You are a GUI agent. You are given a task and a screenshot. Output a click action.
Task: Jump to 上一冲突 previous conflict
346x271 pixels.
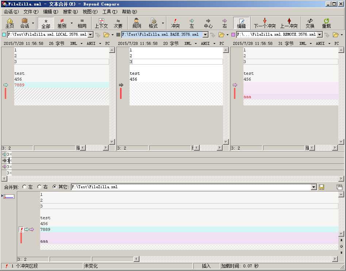coord(289,23)
